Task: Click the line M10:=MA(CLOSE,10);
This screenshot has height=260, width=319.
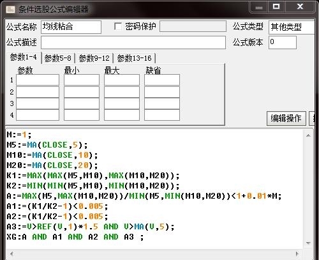Action: (x=52, y=155)
